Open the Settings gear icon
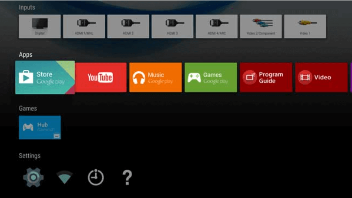 click(x=34, y=178)
